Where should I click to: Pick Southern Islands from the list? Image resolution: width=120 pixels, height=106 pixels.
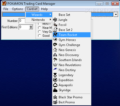(x=72, y=60)
